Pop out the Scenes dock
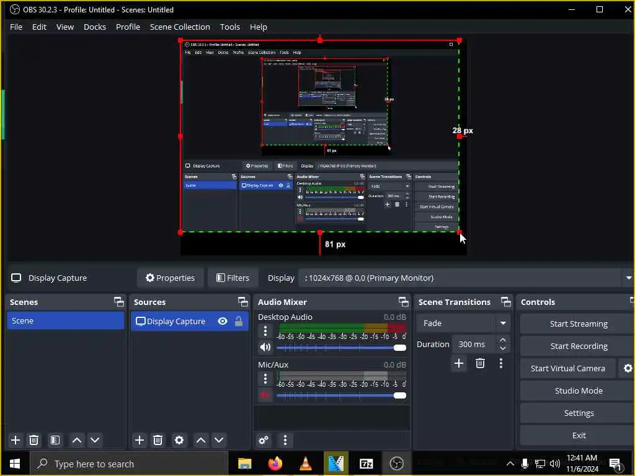Viewport: 635px width, 476px height. [x=118, y=302]
